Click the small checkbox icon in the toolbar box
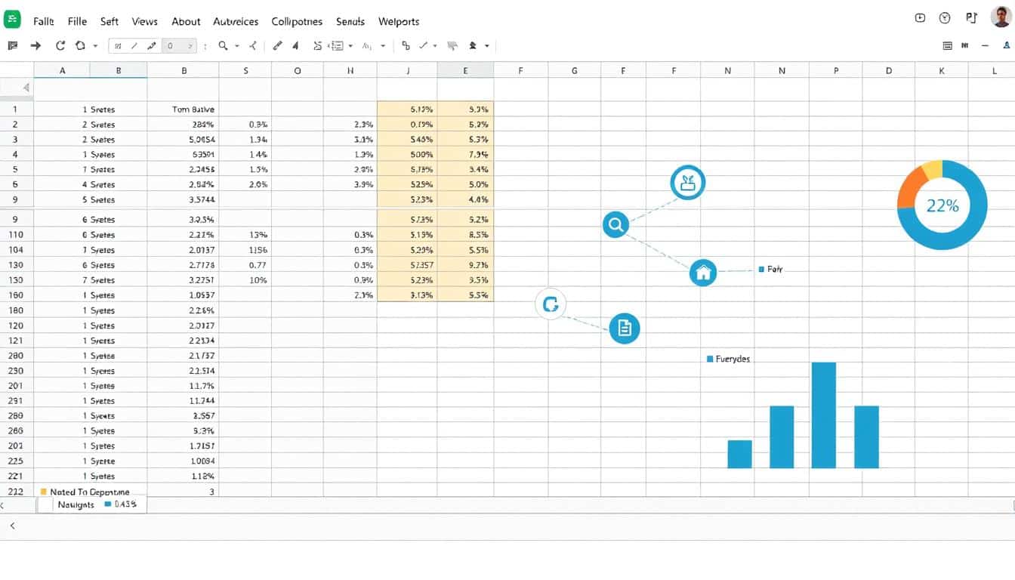Screen dimensions: 1015x580 click(x=118, y=46)
